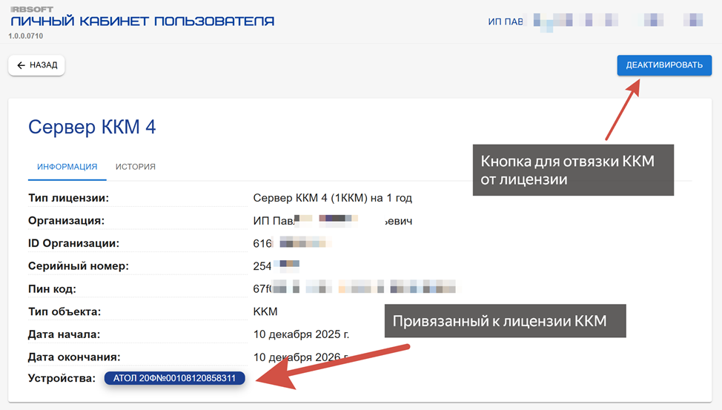This screenshot has height=410, width=722.
Task: Open the Личный кабинет пользователя title link
Action: coord(142,22)
